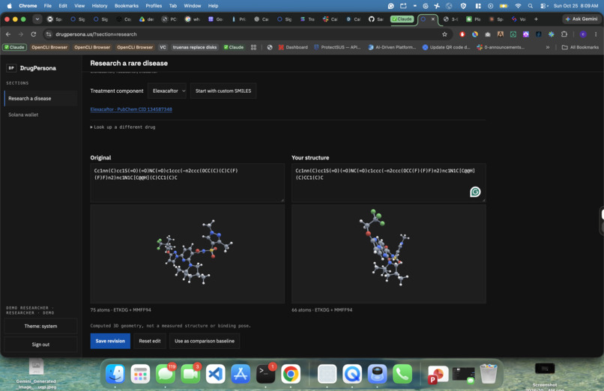This screenshot has width=604, height=391.
Task: Select Research a disease in sidebar
Action: click(x=40, y=99)
